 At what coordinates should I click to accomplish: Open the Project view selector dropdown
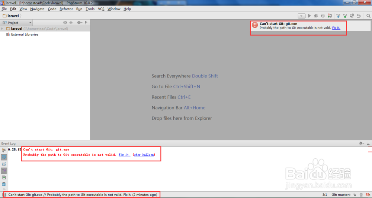17,23
